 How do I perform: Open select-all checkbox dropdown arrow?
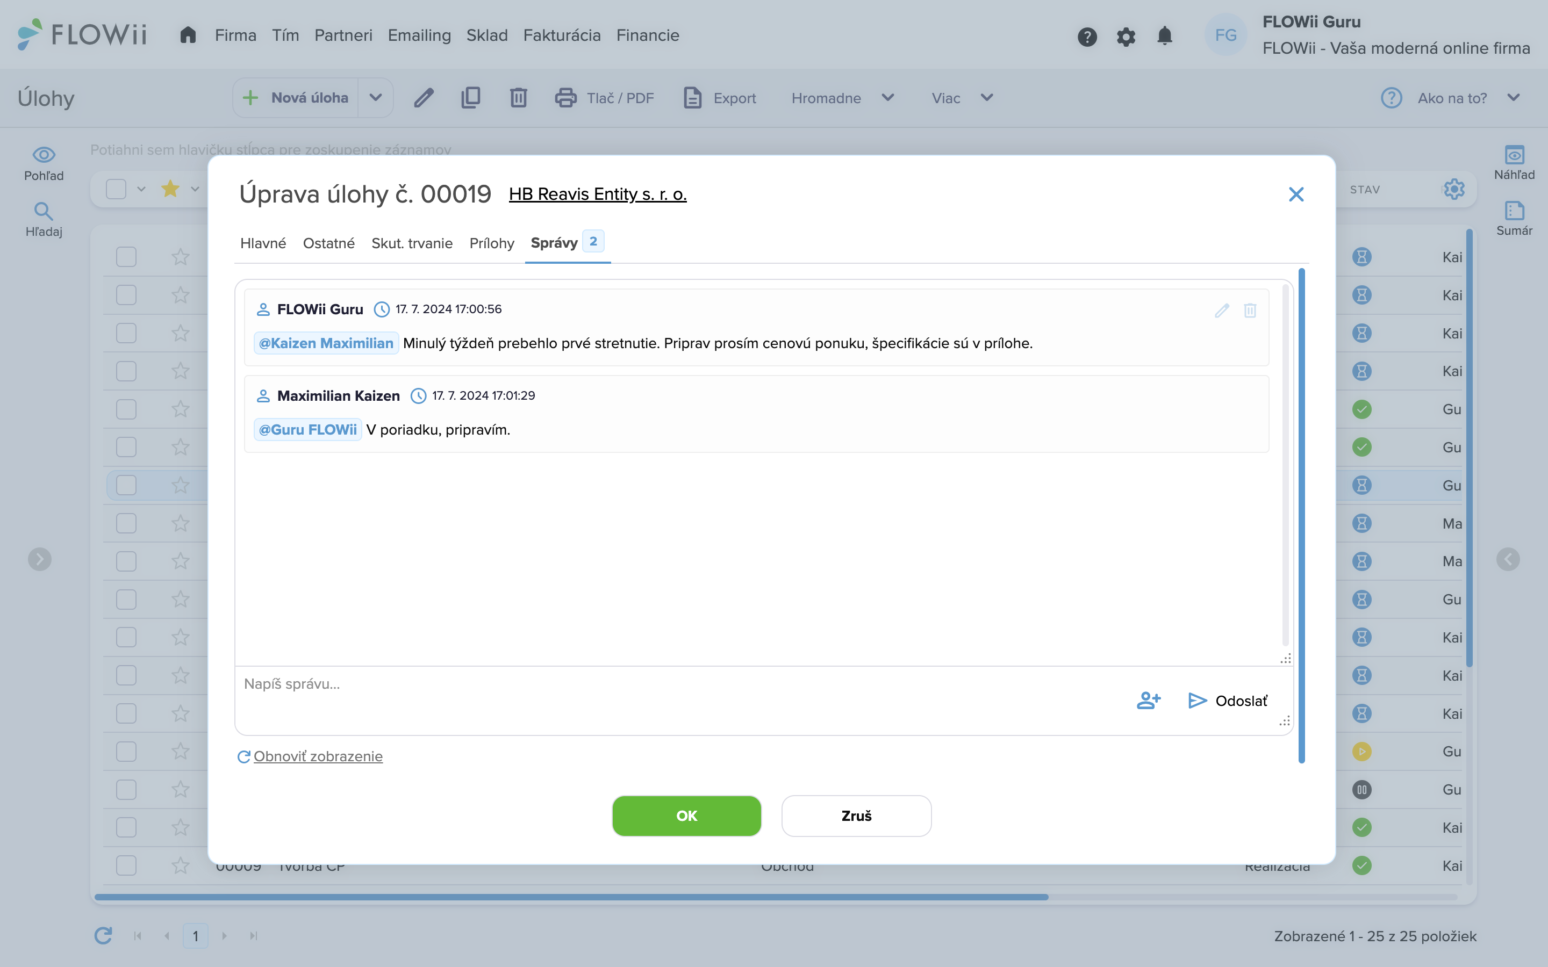click(141, 189)
